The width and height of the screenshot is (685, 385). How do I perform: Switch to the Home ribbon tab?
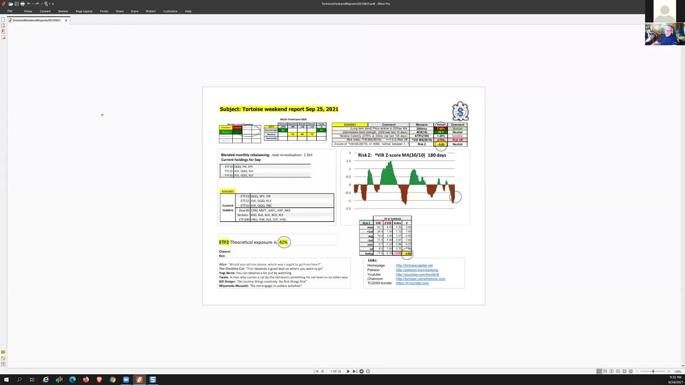point(28,11)
